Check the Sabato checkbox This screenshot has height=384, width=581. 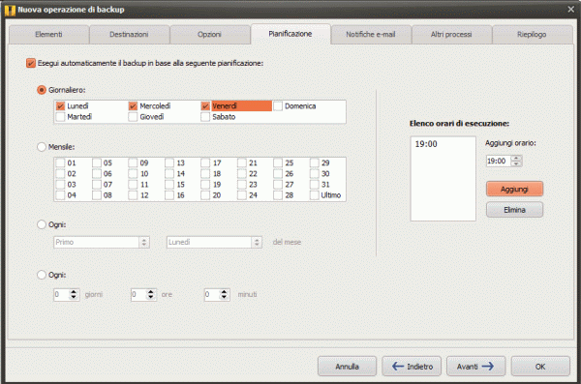click(205, 117)
